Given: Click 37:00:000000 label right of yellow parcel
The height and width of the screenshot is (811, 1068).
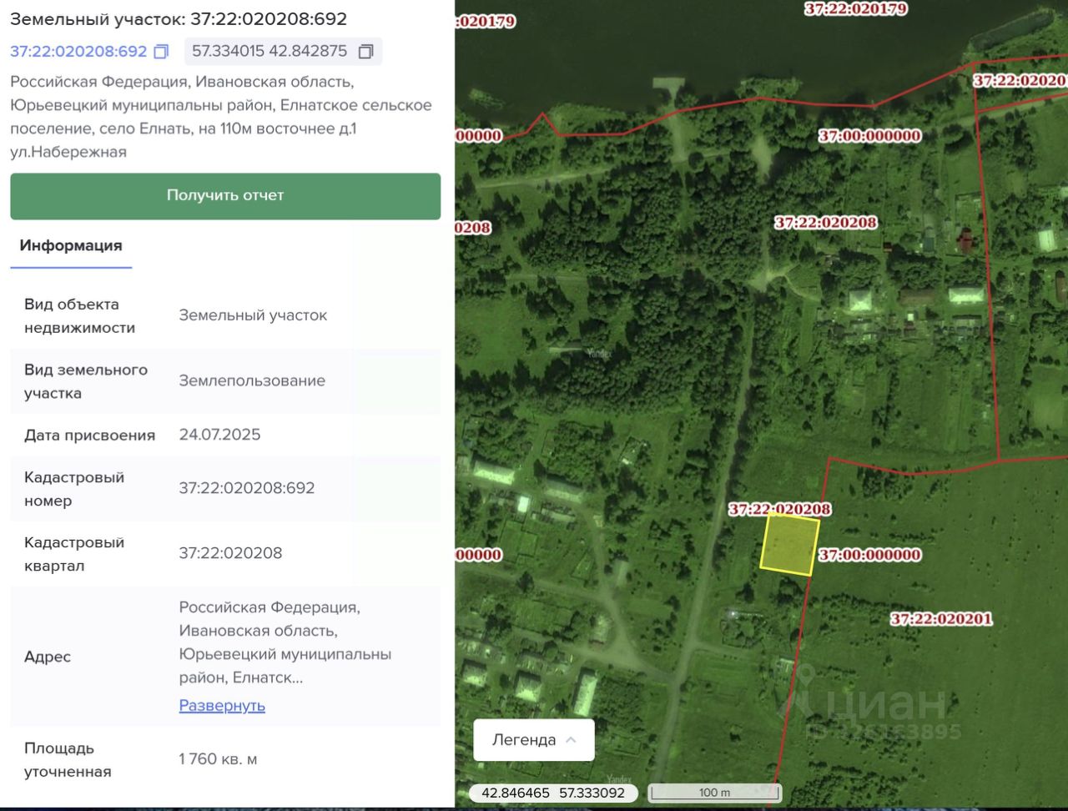Looking at the screenshot, I should (869, 555).
